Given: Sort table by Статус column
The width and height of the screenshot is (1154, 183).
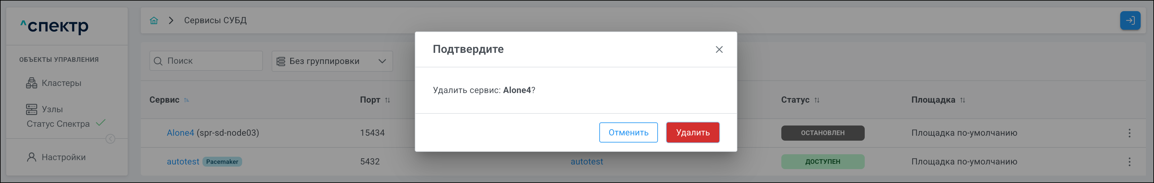Looking at the screenshot, I should click(x=817, y=100).
